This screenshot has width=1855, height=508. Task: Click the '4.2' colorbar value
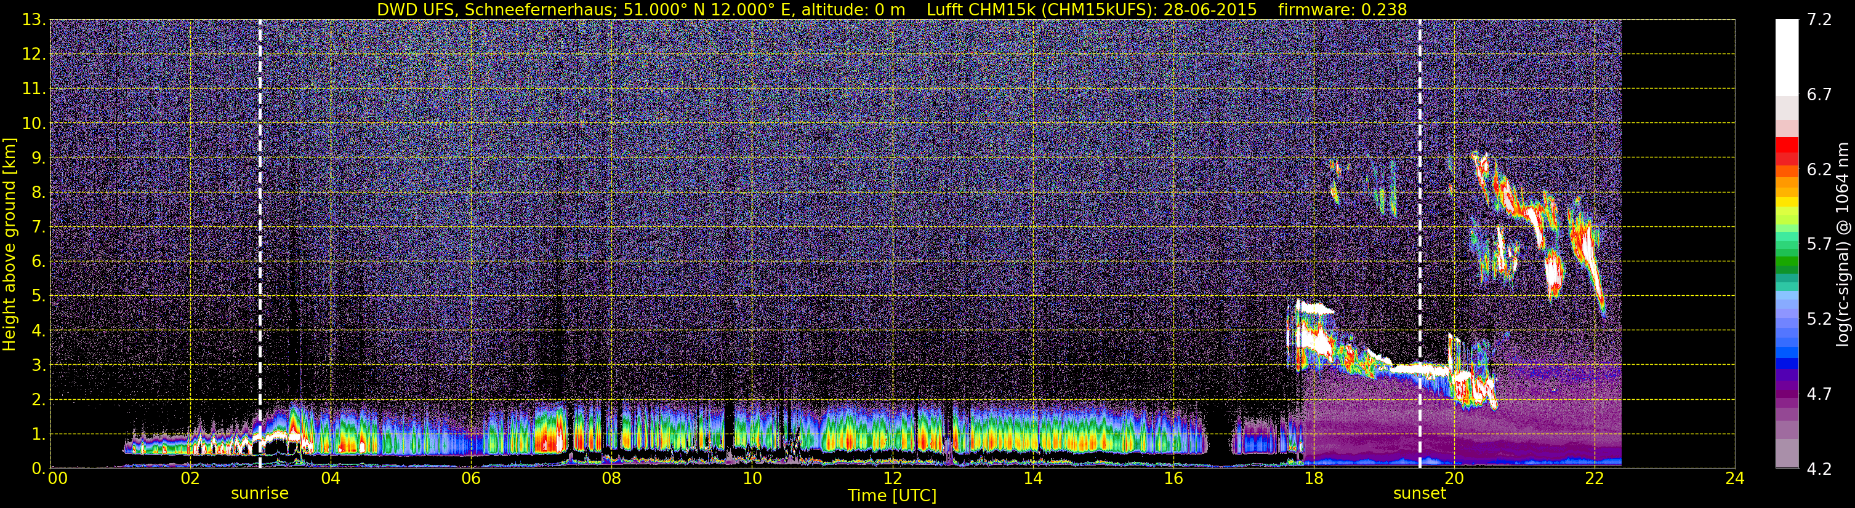tap(1819, 469)
